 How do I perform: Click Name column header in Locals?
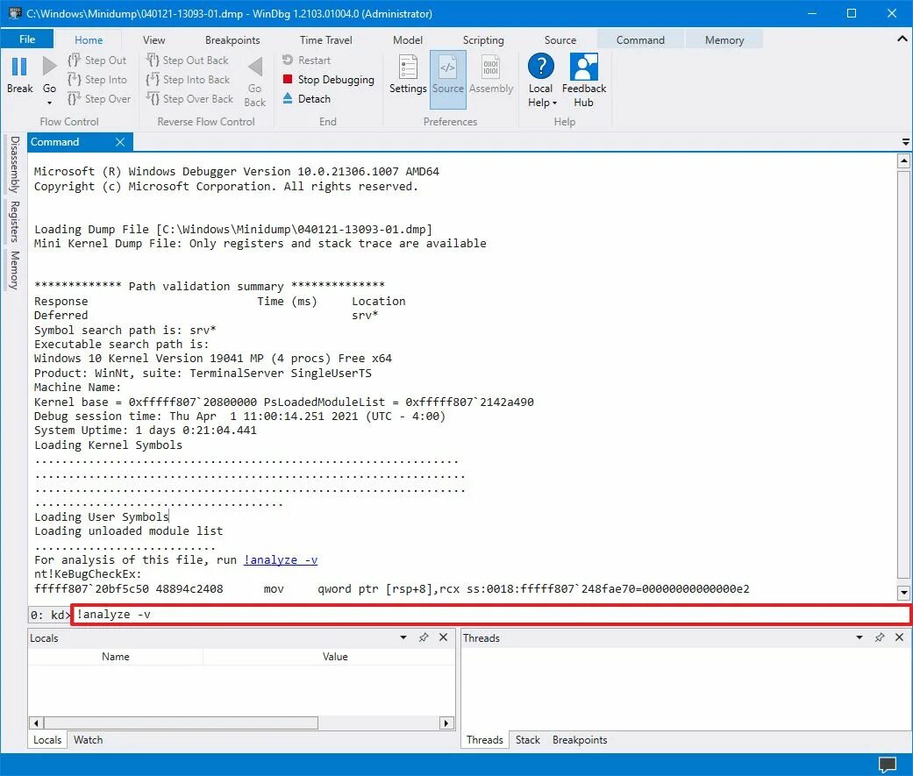(115, 657)
